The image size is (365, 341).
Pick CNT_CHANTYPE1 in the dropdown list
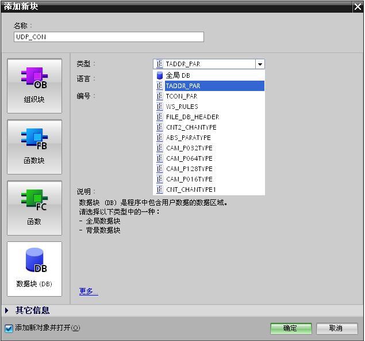pyautogui.click(x=209, y=190)
